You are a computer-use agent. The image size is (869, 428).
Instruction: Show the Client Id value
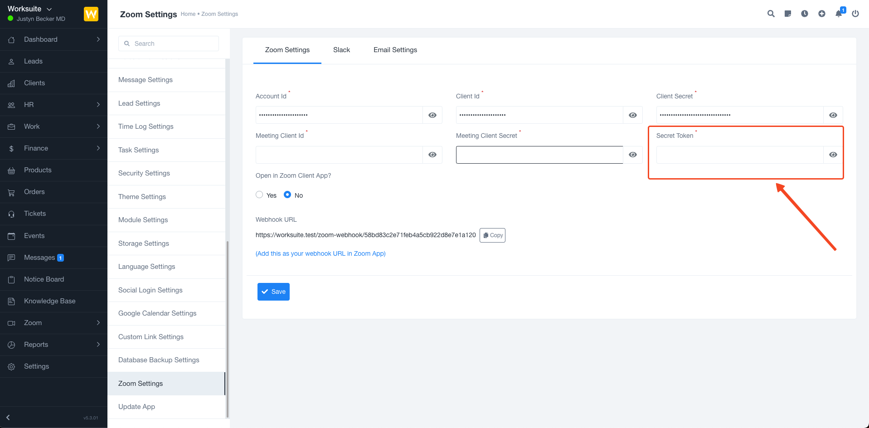click(633, 115)
